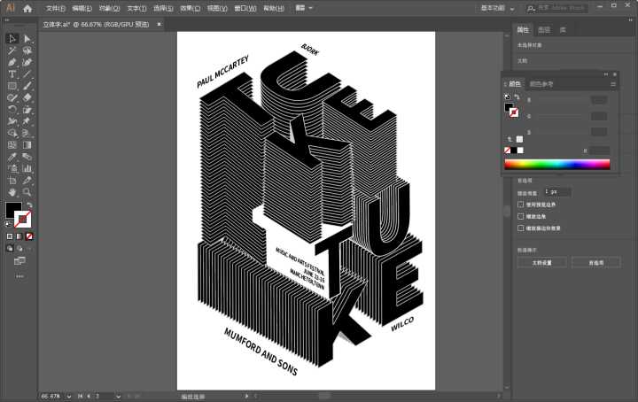Select the Selection tool (black arrow)
The image size is (638, 402).
[x=12, y=39]
